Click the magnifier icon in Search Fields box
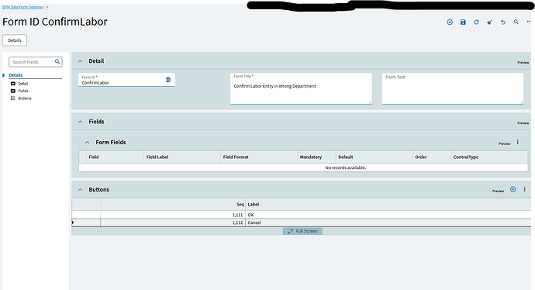The width and height of the screenshot is (535, 290). (57, 62)
